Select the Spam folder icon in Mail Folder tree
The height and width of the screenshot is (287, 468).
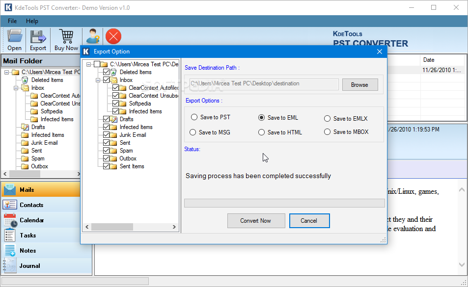[25, 158]
